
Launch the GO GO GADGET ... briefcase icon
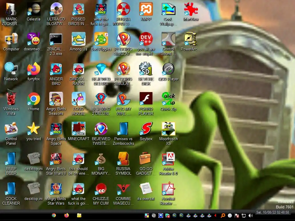click(146, 163)
